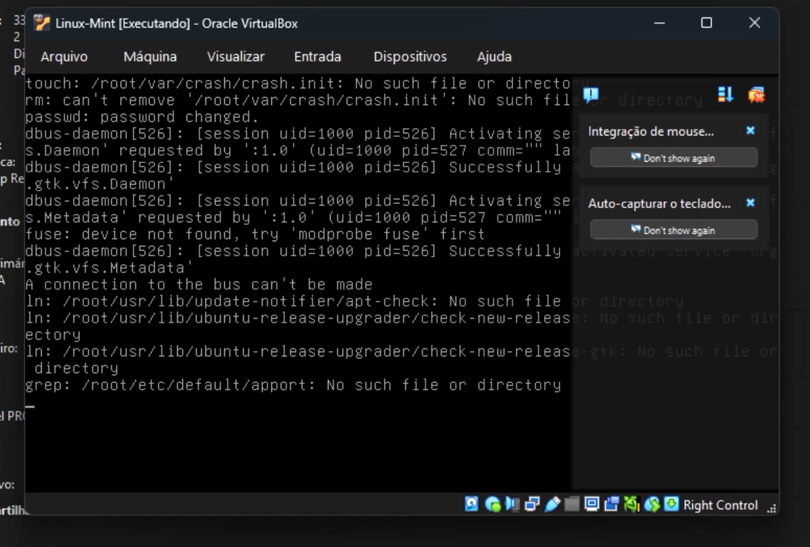
Task: Click Don't show again under Integração de mouse
Action: coord(673,158)
